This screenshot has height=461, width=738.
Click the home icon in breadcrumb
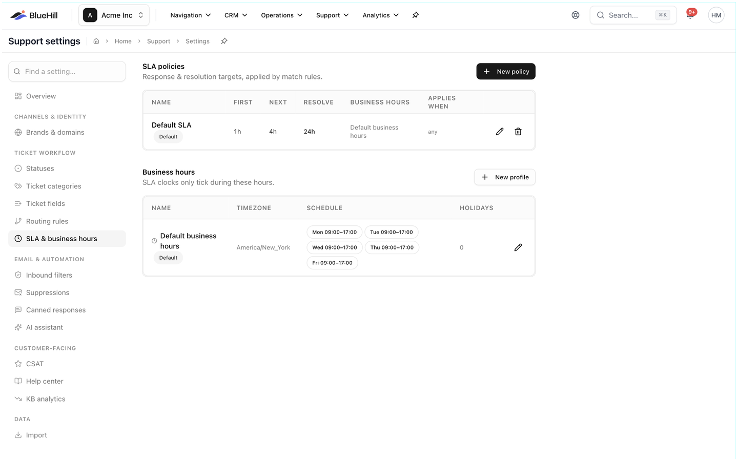[96, 41]
